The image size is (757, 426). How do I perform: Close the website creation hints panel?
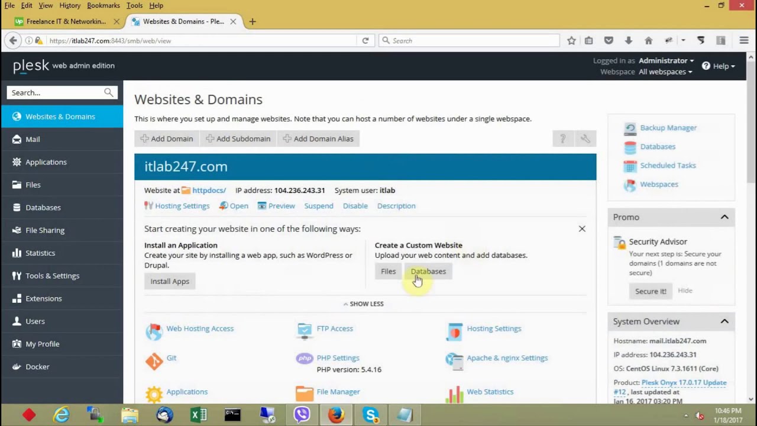(x=582, y=228)
